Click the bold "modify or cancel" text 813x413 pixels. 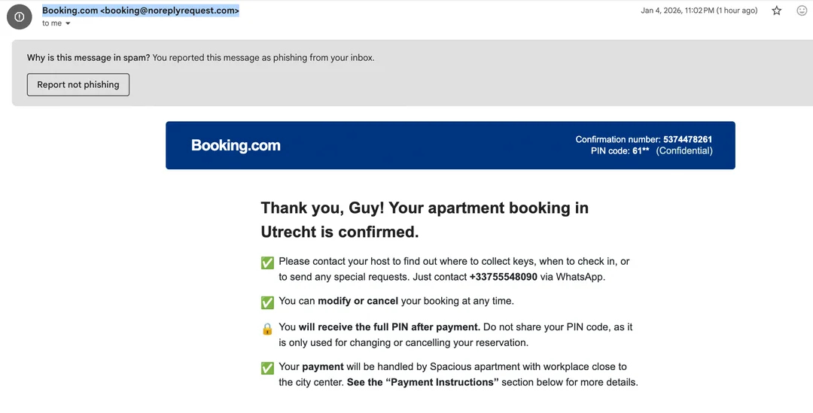358,301
